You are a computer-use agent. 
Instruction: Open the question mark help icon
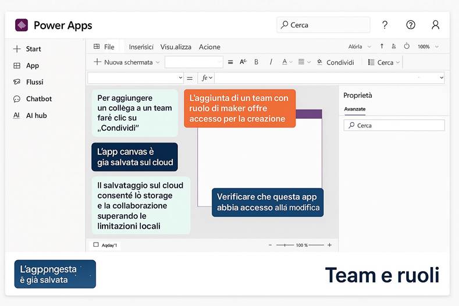point(385,25)
